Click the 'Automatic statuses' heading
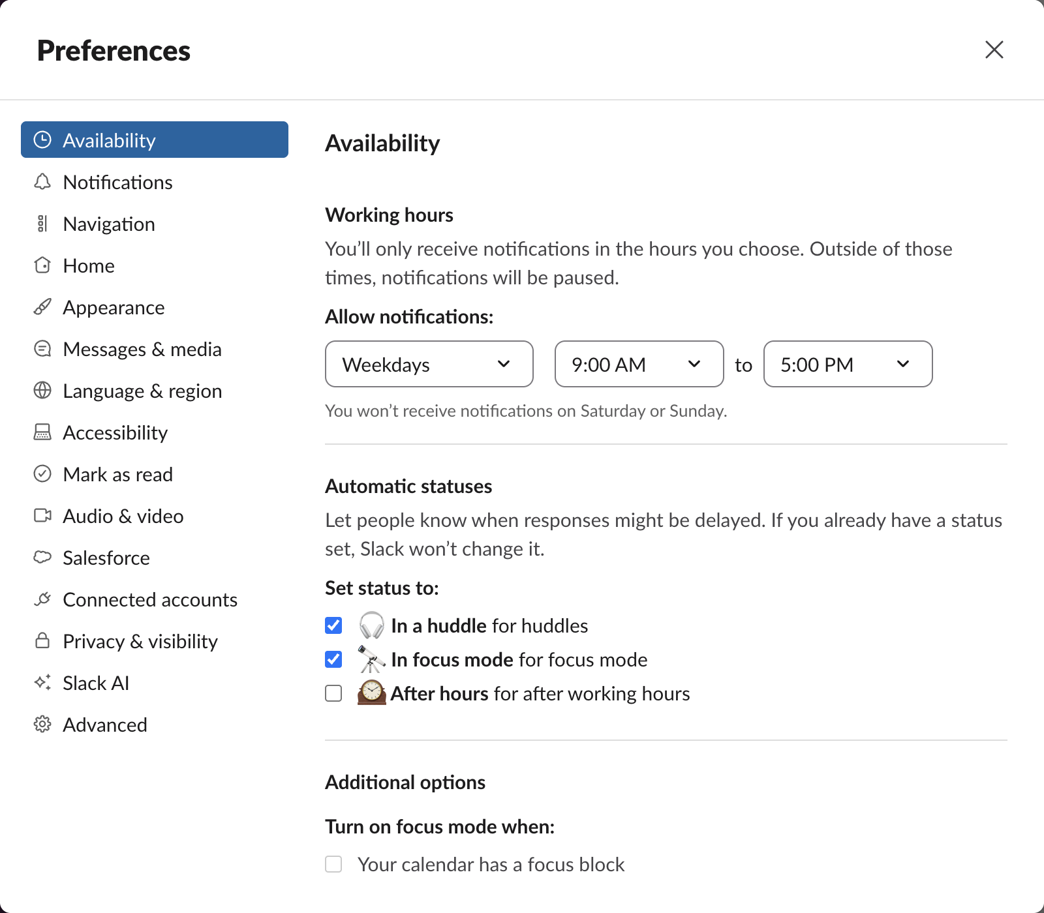The width and height of the screenshot is (1044, 913). 408,486
